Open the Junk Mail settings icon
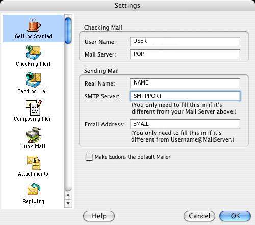Screen dimensions: 255x225 [34, 135]
